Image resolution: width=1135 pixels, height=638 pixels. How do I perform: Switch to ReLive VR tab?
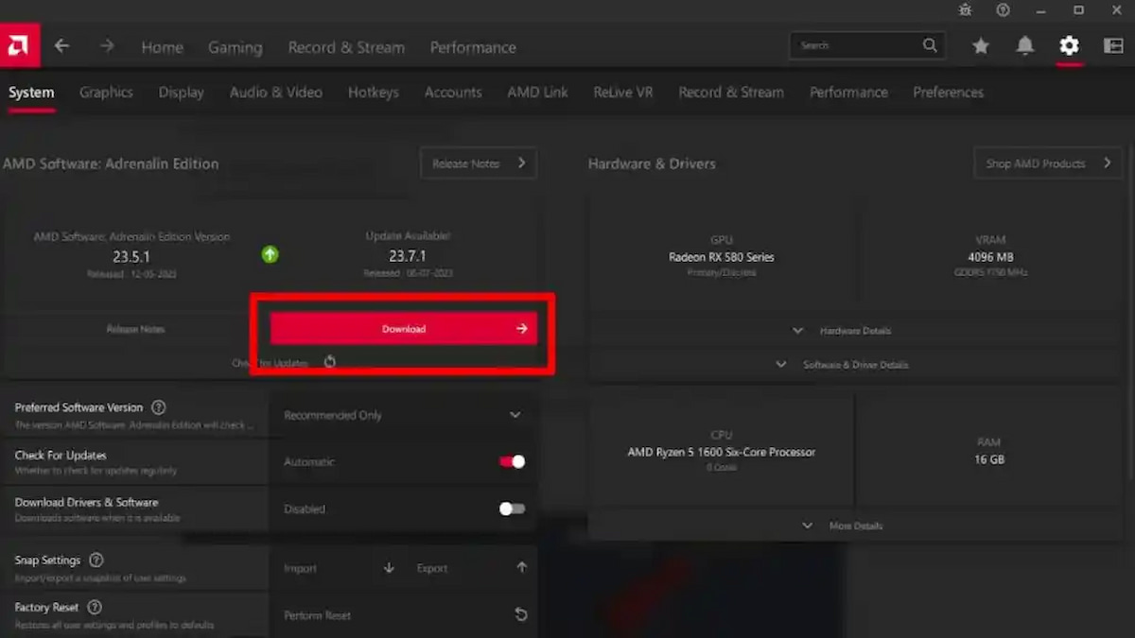pyautogui.click(x=623, y=92)
